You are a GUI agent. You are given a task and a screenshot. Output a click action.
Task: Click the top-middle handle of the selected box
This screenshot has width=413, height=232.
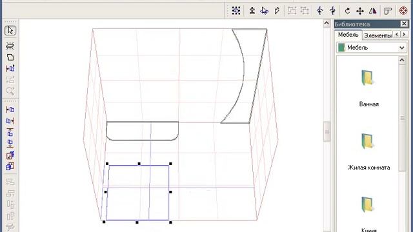139,164
